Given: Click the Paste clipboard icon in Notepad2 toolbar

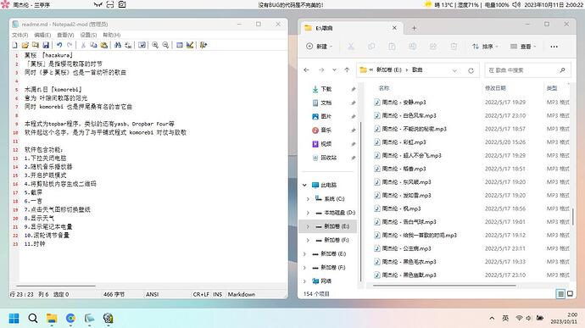Looking at the screenshot, I should point(104,45).
